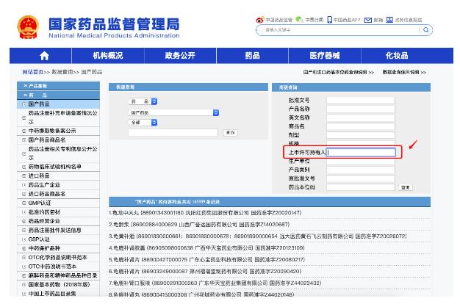Select 国家基本药物(2018年版) sidebar item
Screen dimensions: 460x304
coord(59,285)
